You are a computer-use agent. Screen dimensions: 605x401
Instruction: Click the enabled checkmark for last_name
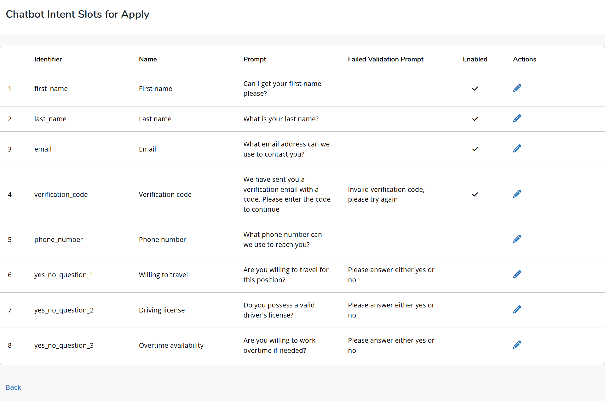click(475, 119)
